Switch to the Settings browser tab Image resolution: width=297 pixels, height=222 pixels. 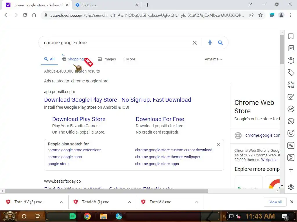coord(107,5)
